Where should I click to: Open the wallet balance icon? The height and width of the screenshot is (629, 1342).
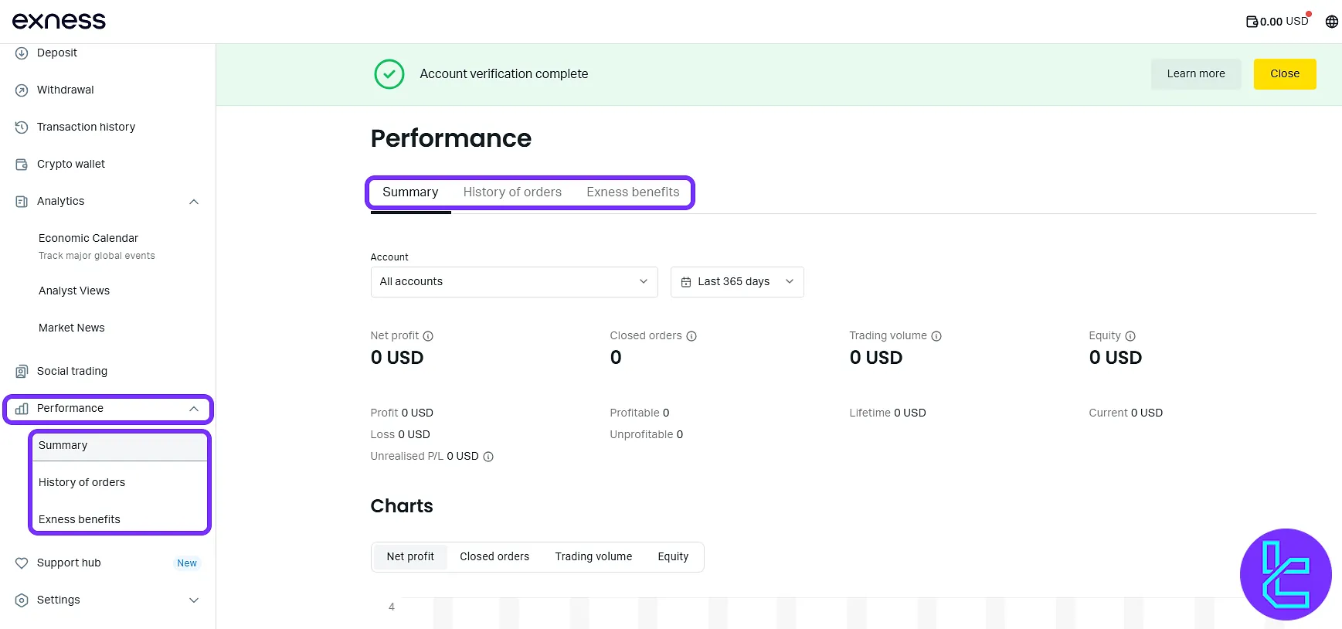pyautogui.click(x=1252, y=22)
